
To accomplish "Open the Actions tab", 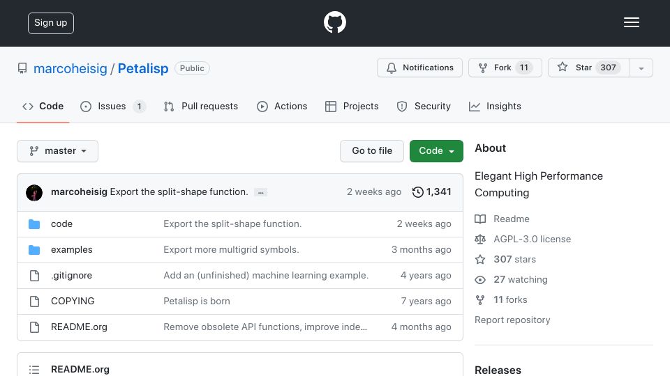I will [x=282, y=106].
